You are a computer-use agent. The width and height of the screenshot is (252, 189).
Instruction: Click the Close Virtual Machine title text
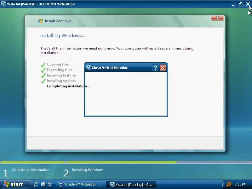click(x=110, y=68)
